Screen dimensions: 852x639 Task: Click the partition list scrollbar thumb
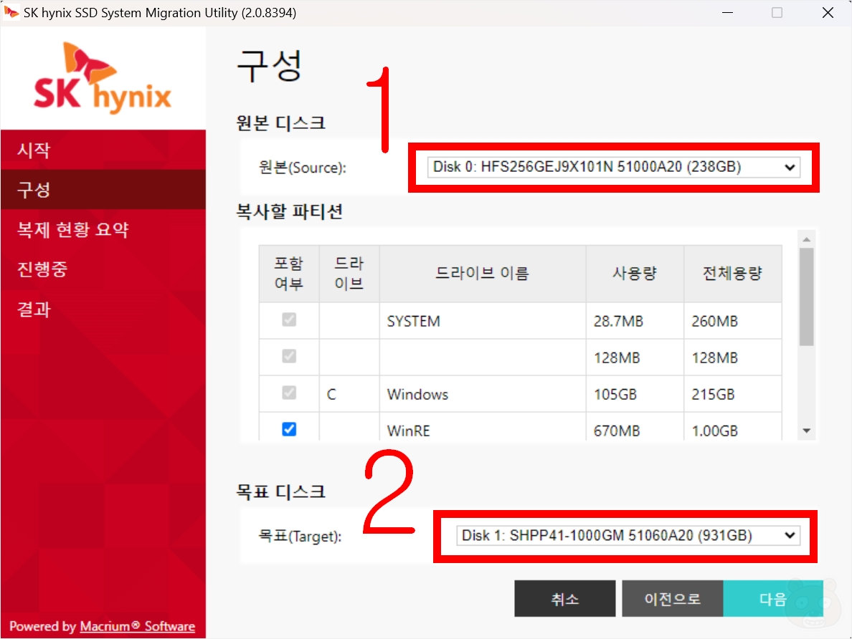coord(806,297)
